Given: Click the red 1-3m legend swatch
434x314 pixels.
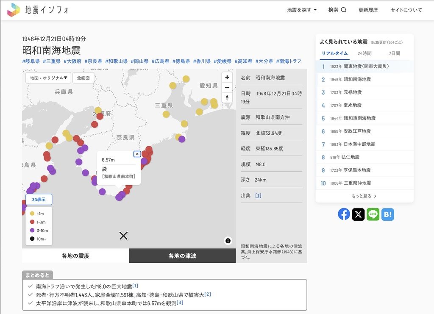Looking at the screenshot, I should (x=32, y=222).
